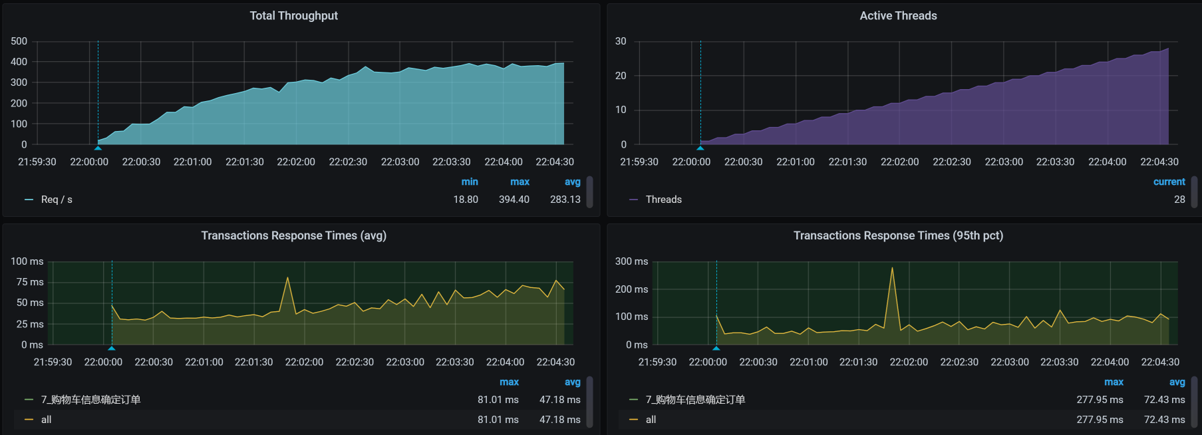
Task: Open the Total Throughput panel title menu
Action: pyautogui.click(x=293, y=16)
